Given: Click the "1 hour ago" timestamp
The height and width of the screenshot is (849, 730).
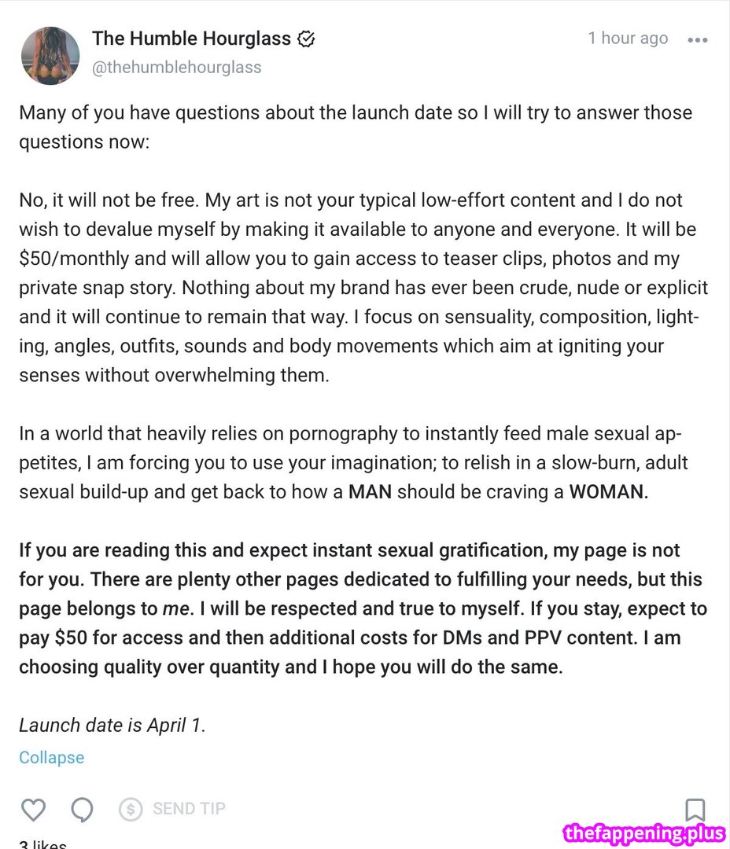Looking at the screenshot, I should coord(628,39).
